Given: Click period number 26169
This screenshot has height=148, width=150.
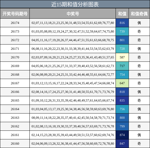Looking at the screenshot, I should 15,66.
